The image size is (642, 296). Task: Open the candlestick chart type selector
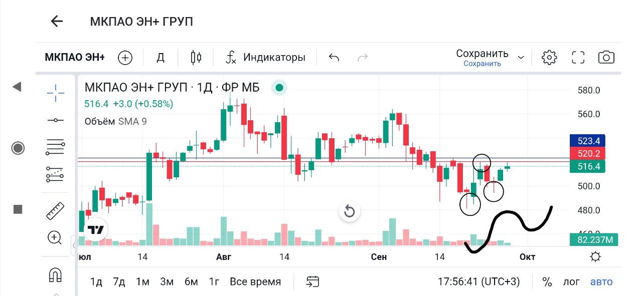tap(196, 58)
